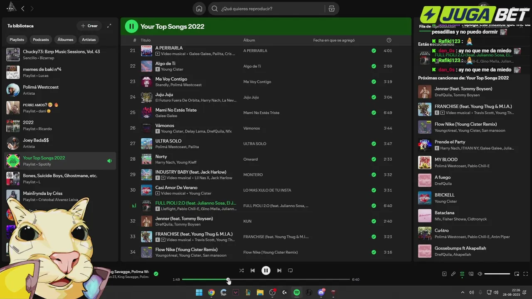
Task: Open lyrics with the microphone icon
Action: [453, 274]
